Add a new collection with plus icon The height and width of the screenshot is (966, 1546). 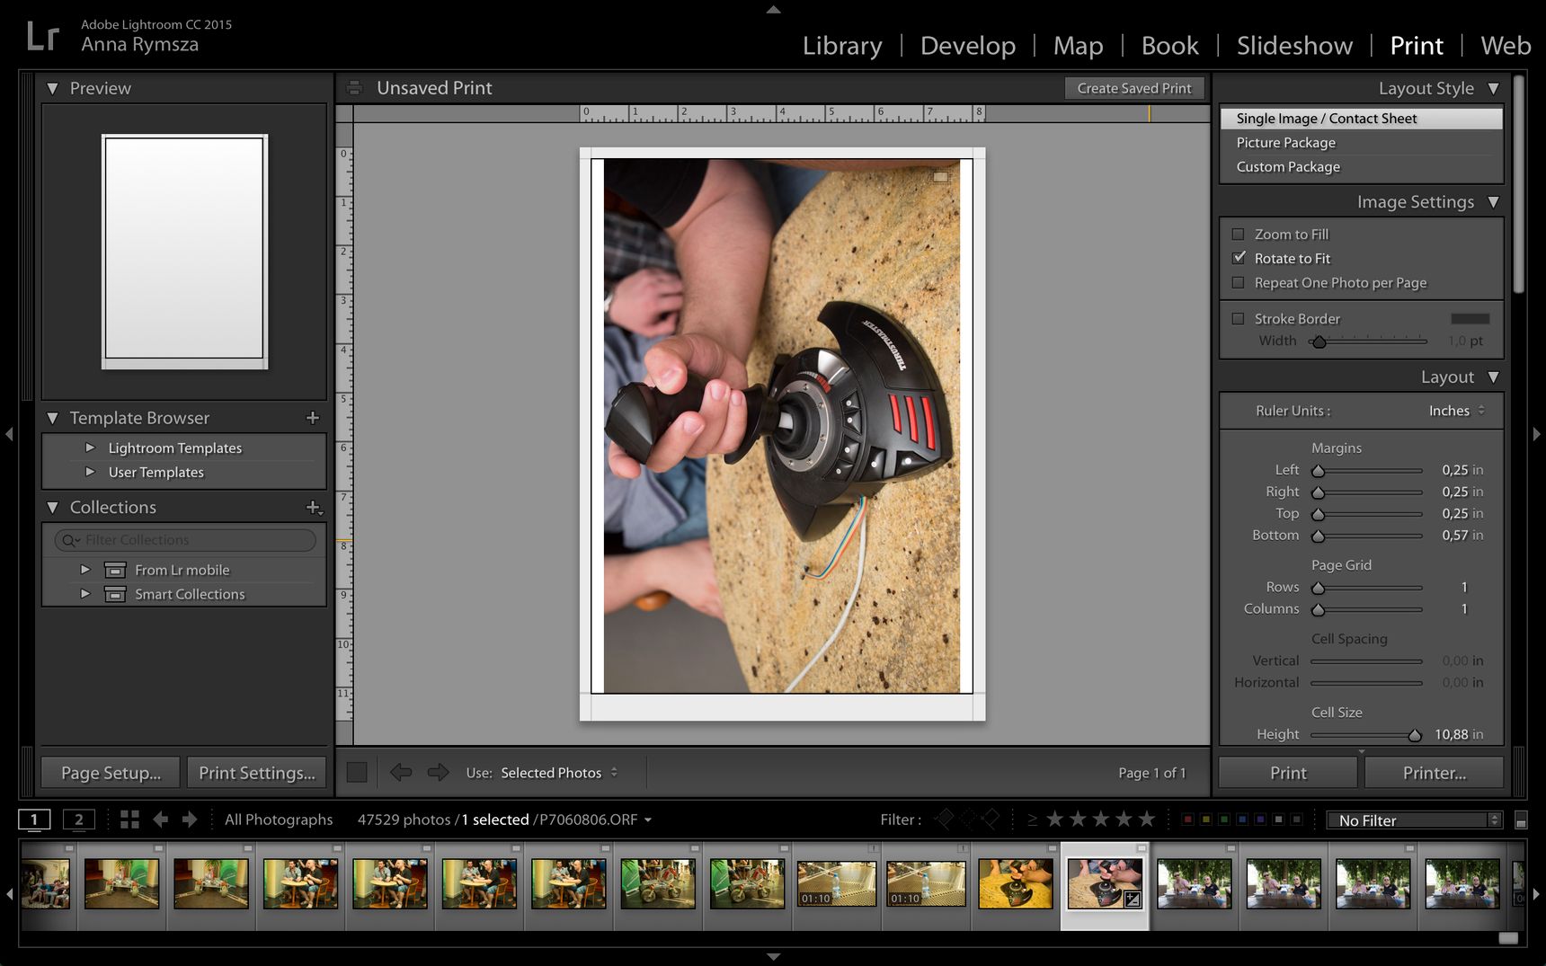(x=314, y=508)
